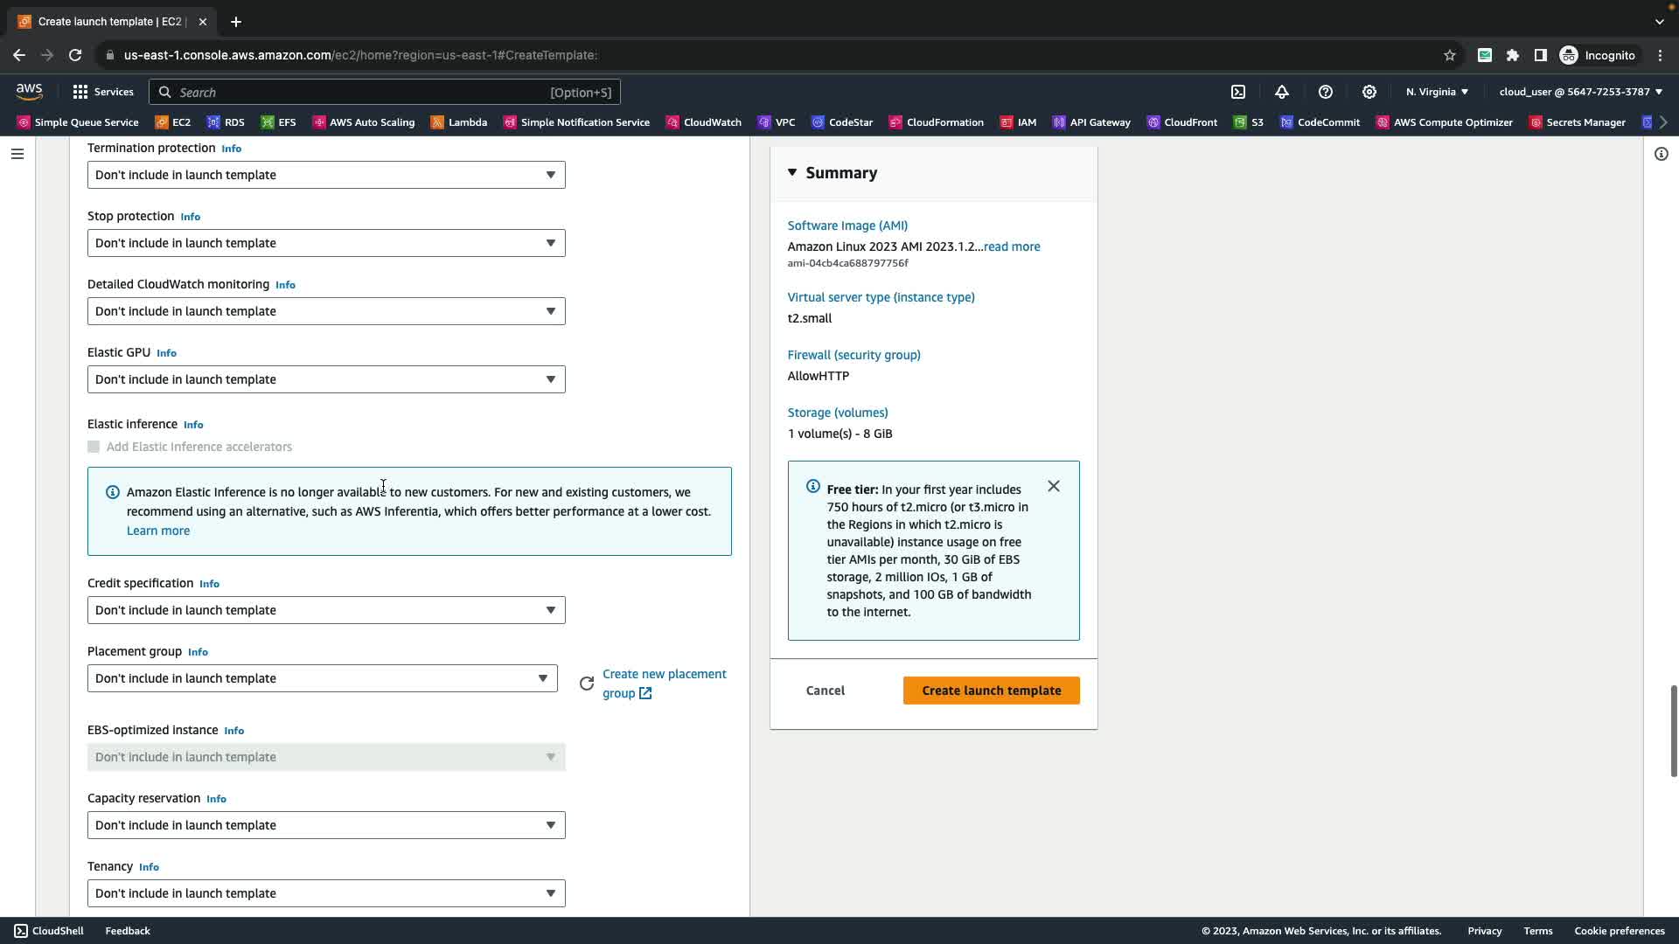This screenshot has width=1679, height=944.
Task: Click the page vertical scrollbar
Action: 1673,731
